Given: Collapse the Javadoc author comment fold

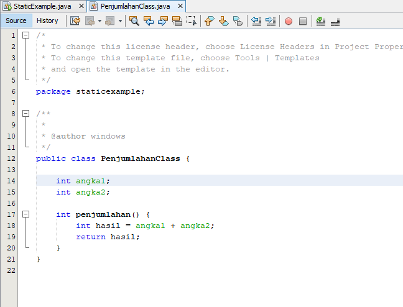Looking at the screenshot, I should (25, 113).
